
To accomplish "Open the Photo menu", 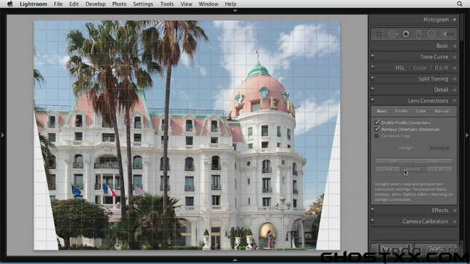I will coord(119,4).
